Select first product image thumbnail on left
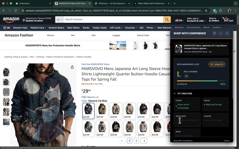This screenshot has width=239, height=149. coord(6,72)
